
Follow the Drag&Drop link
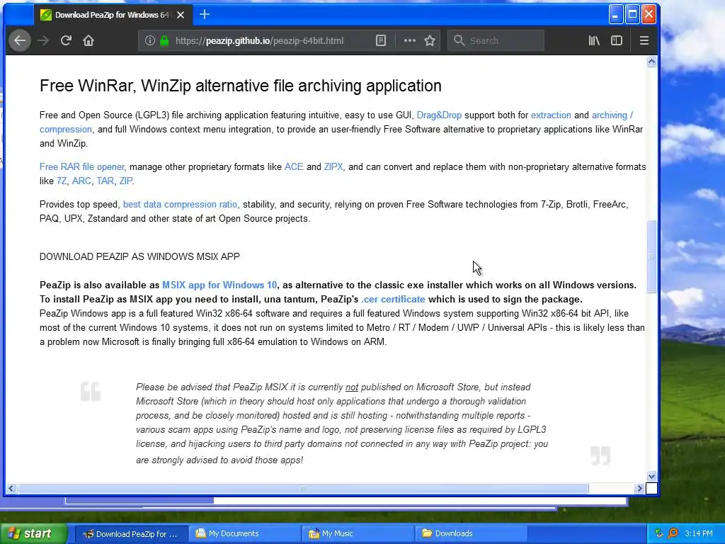pyautogui.click(x=439, y=115)
